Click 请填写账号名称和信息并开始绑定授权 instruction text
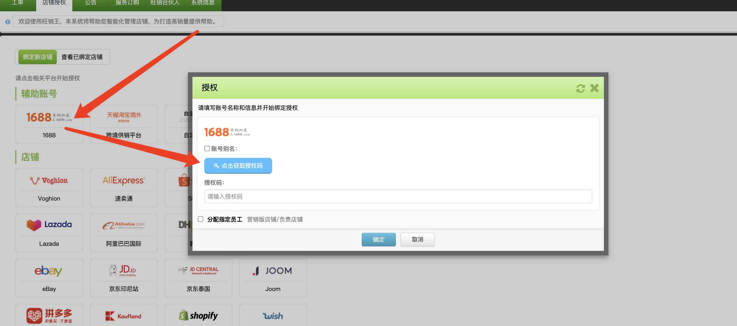The image size is (737, 326). click(x=248, y=108)
